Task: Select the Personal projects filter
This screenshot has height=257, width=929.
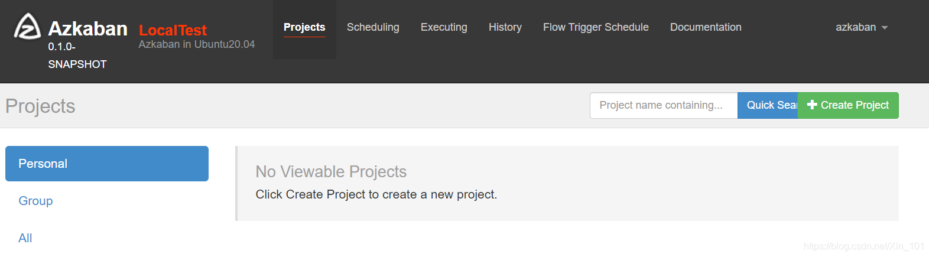Action: (x=107, y=164)
